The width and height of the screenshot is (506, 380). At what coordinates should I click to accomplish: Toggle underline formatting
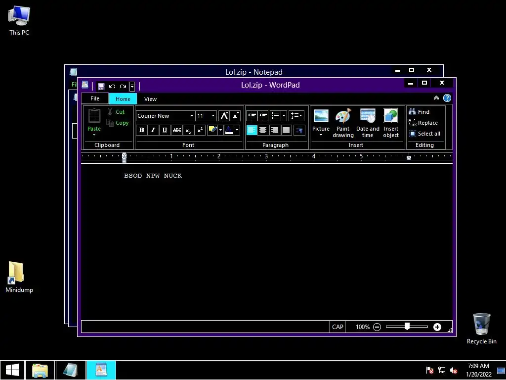(165, 130)
